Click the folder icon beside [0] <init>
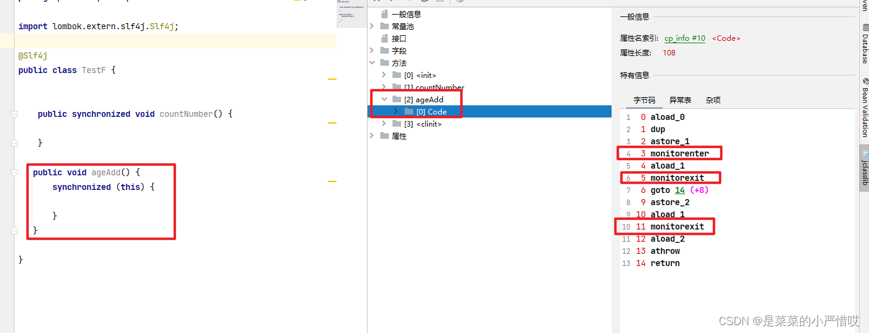Viewport: 869px width, 333px height. 397,75
